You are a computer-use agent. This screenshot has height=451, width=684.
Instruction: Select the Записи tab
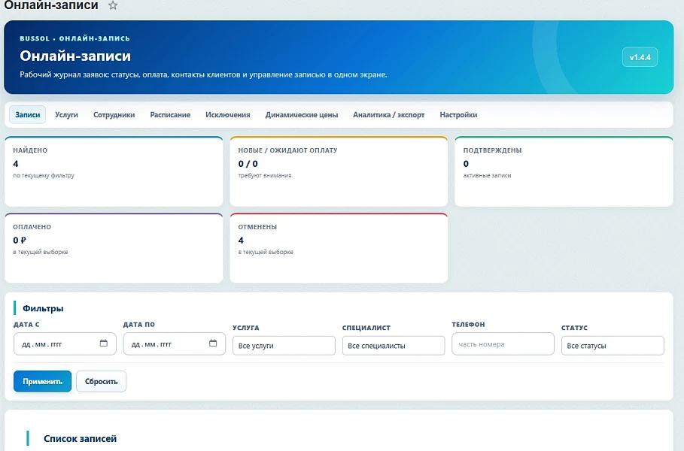tap(28, 114)
